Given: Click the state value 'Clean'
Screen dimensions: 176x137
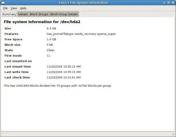Looking at the screenshot, I should [x=51, y=50].
